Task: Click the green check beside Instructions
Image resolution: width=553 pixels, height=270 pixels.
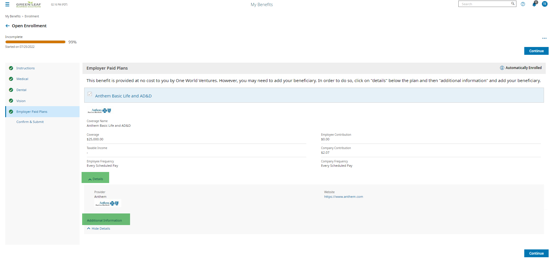Action: [11, 68]
